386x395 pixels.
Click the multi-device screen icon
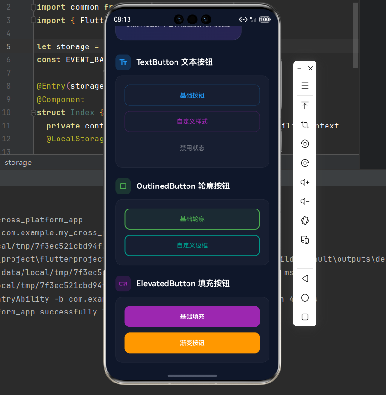pos(305,240)
